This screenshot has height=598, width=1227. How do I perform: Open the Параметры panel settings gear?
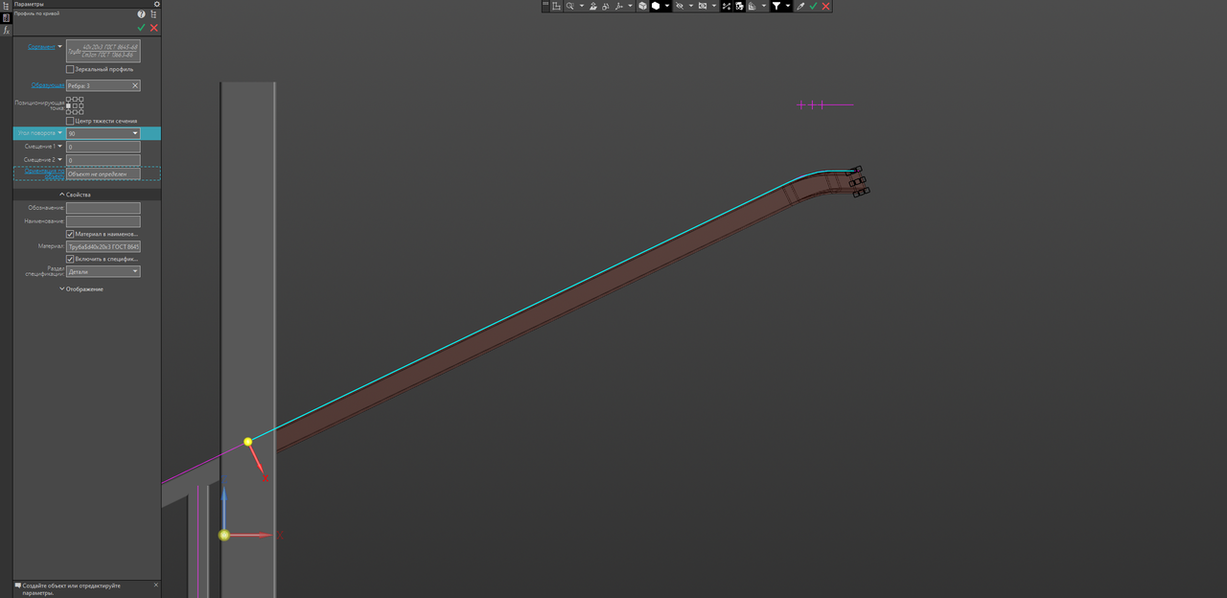tap(156, 4)
